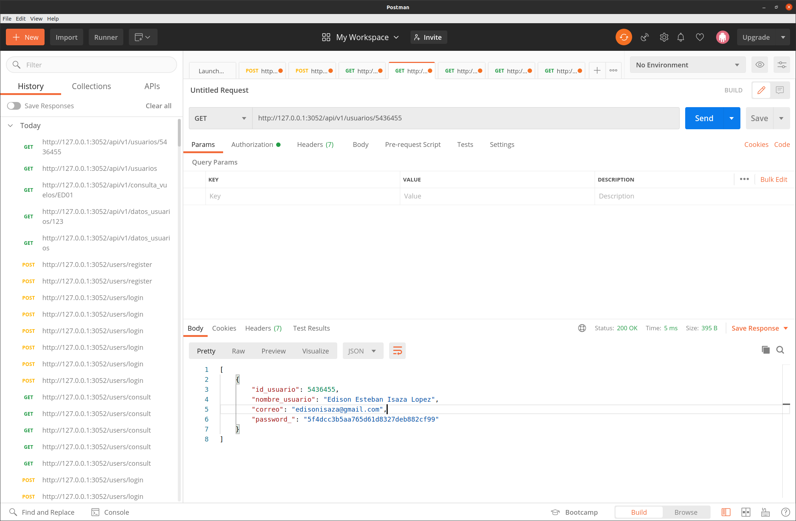The height and width of the screenshot is (521, 796).
Task: Switch two-pane layout icon in status bar
Action: click(746, 512)
